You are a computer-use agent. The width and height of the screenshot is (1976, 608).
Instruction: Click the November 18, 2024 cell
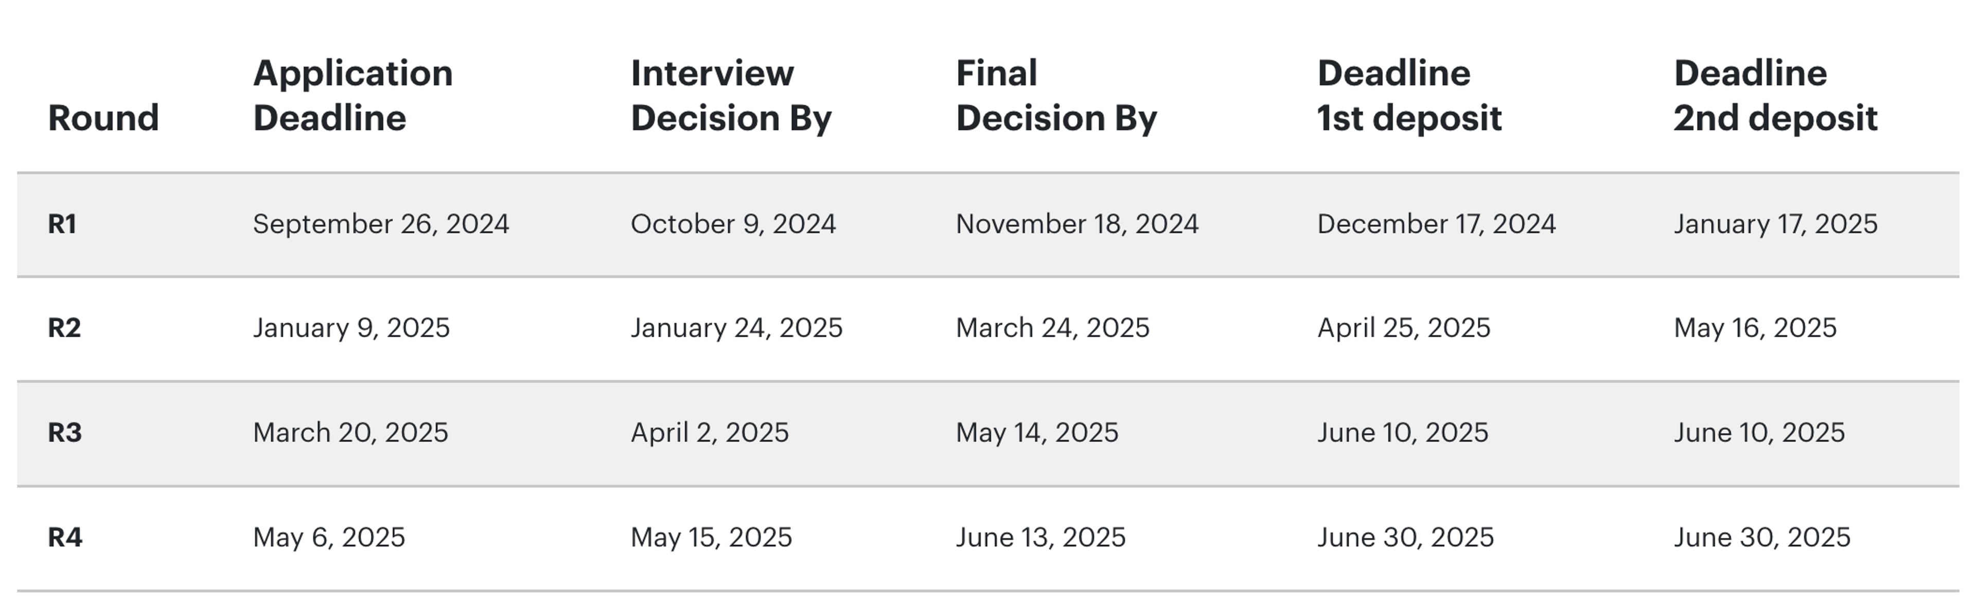(x=1076, y=225)
